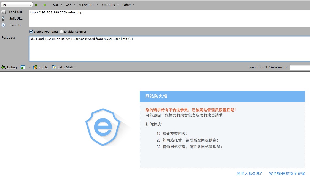Image resolution: width=310 pixels, height=179 pixels.
Task: Click the Post data label
Action: coord(8,37)
